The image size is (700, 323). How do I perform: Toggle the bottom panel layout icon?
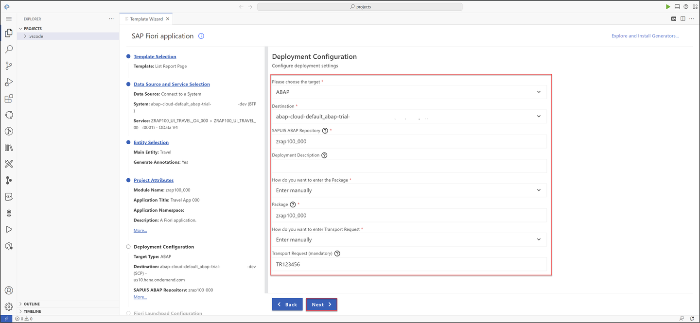click(677, 7)
